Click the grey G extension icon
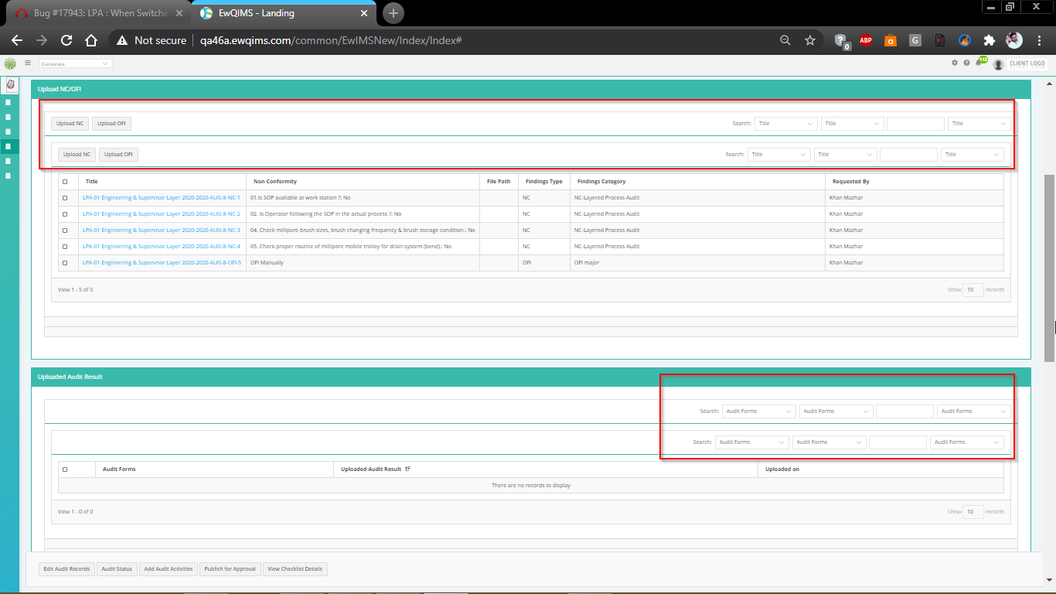 pos(915,40)
